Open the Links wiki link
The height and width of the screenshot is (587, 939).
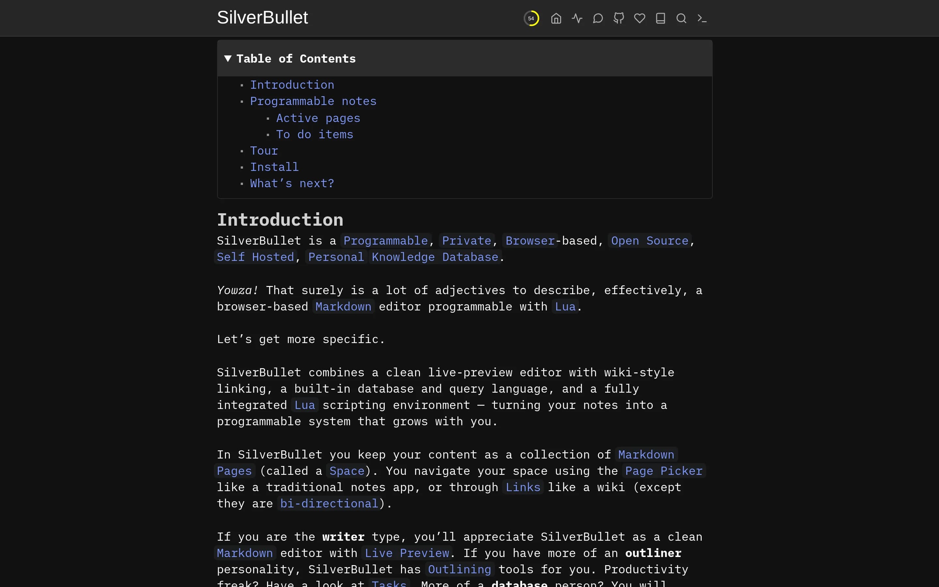[x=523, y=487]
